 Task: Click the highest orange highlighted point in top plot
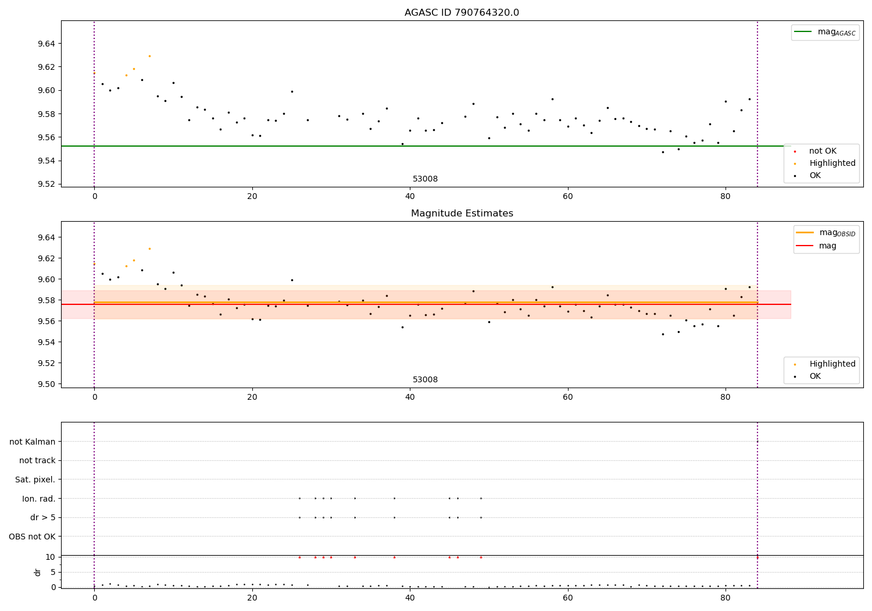(149, 56)
